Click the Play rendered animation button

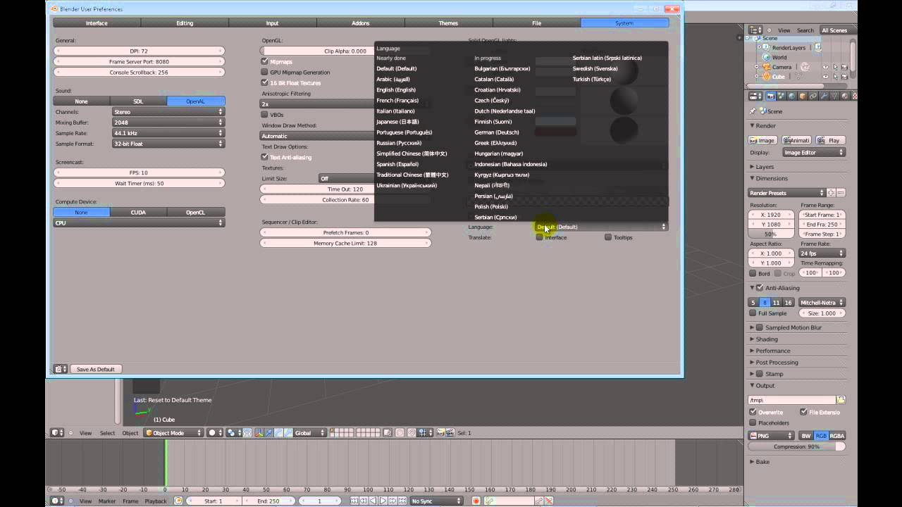point(830,140)
